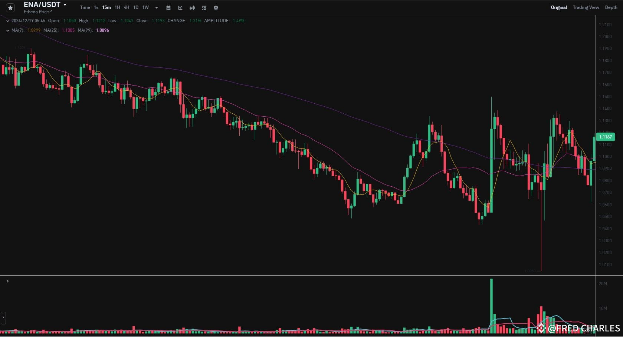Open the calendar interval picker icon
The image size is (623, 337).
click(x=168, y=7)
